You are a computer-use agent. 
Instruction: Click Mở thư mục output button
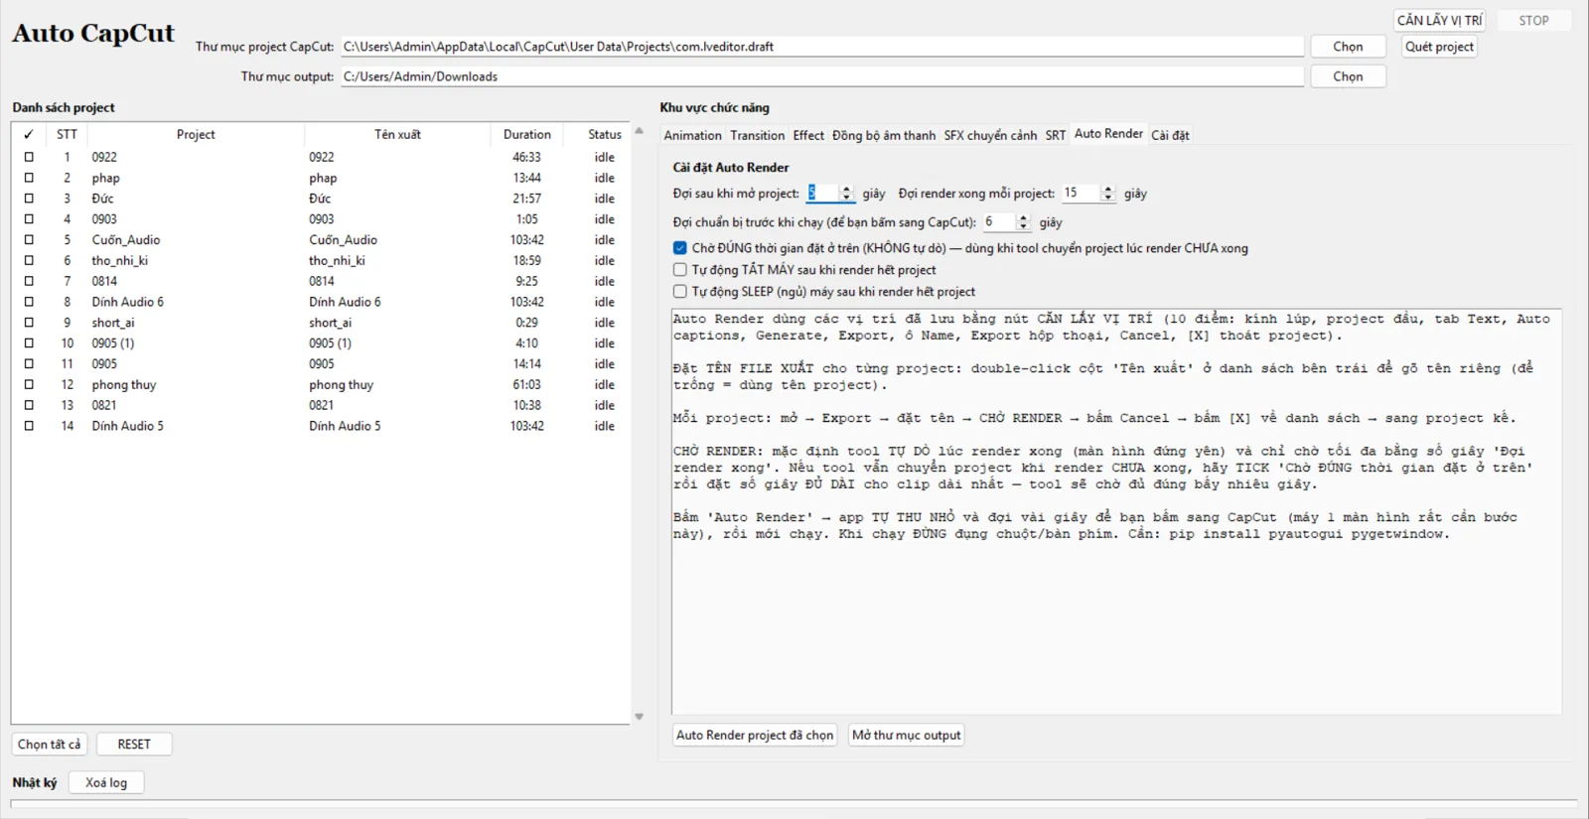pos(907,736)
